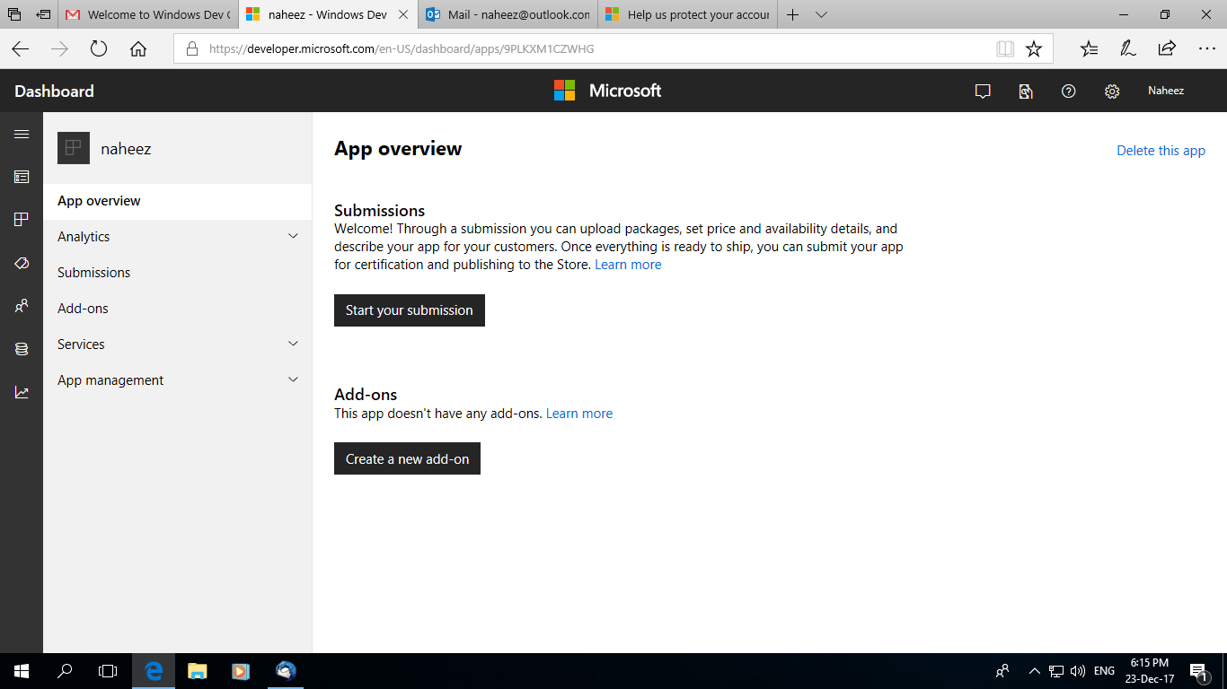Toggle reading view icon in address bar
Image resolution: width=1227 pixels, height=689 pixels.
pos(1005,48)
